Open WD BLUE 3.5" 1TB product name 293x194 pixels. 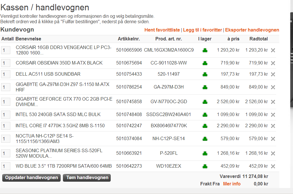click(64, 166)
